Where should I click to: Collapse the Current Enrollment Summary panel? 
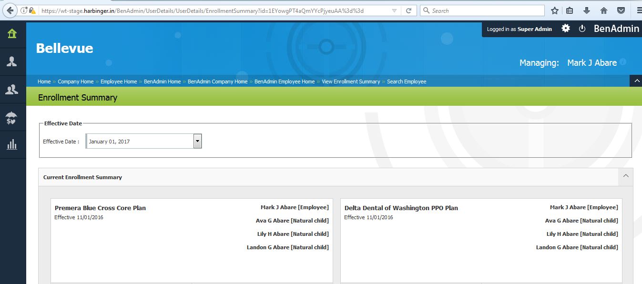pyautogui.click(x=626, y=176)
